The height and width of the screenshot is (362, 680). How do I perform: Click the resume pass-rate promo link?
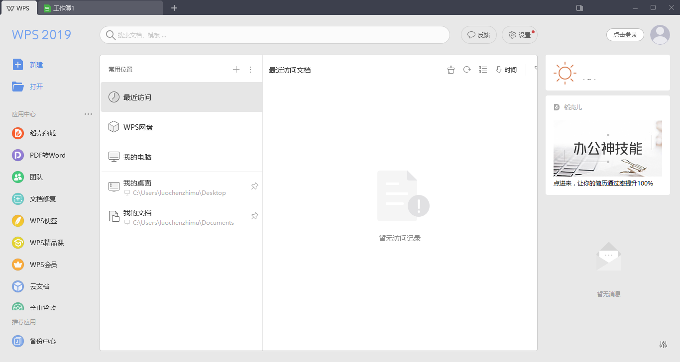pyautogui.click(x=603, y=183)
